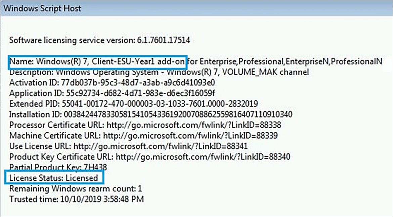Image resolution: width=393 pixels, height=217 pixels.
Task: Click the Partial Product Key 7H438 line
Action: point(58,167)
